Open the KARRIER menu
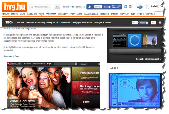 [x=114, y=14]
